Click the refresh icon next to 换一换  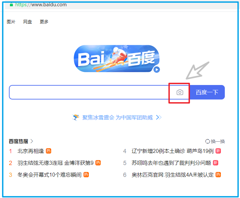(x=207, y=141)
